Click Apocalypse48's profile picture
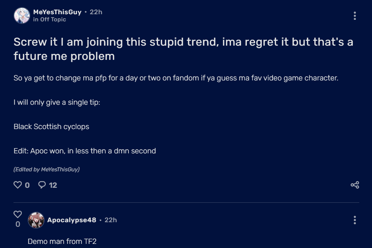Image resolution: width=372 pixels, height=248 pixels. tap(36, 220)
